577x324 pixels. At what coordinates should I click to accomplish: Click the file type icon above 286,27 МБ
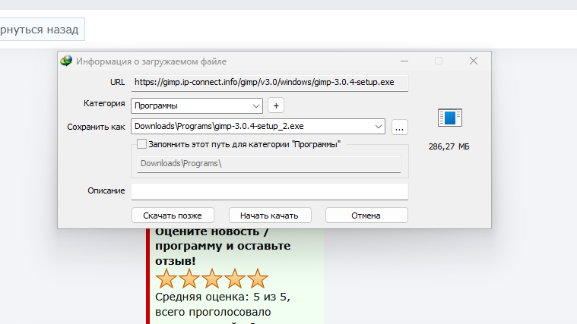[x=450, y=118]
